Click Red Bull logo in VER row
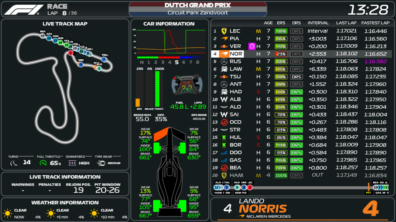The height and width of the screenshot is (222, 396). (224, 46)
